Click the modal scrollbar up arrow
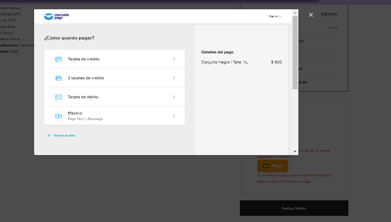The image size is (391, 222). [295, 13]
